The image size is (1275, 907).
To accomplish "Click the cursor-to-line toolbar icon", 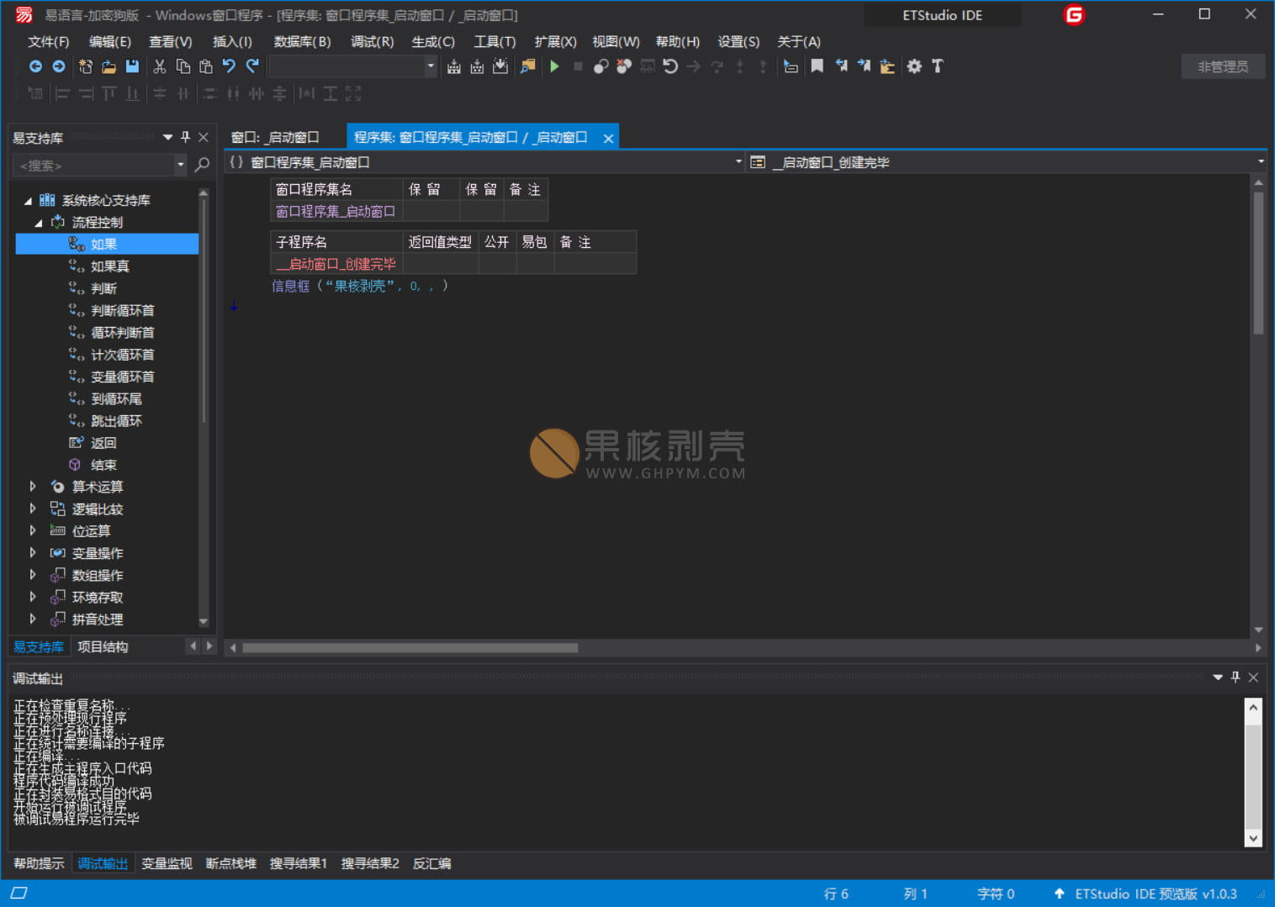I will click(x=791, y=66).
